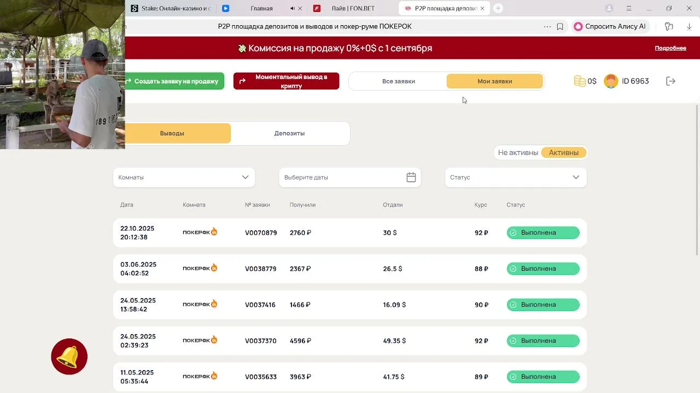Click the Покерок logo in row V0038779

pos(200,268)
